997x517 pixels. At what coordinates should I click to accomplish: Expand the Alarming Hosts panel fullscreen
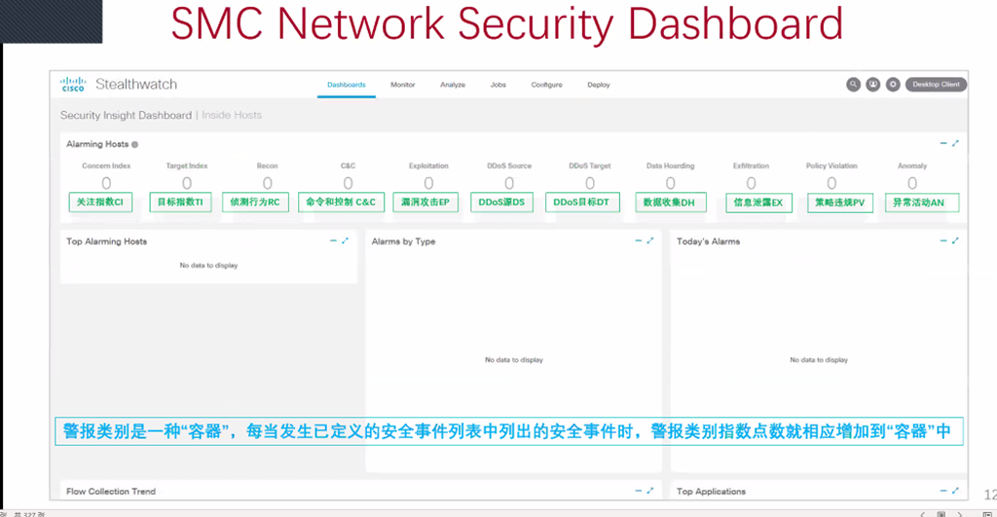pyautogui.click(x=955, y=144)
